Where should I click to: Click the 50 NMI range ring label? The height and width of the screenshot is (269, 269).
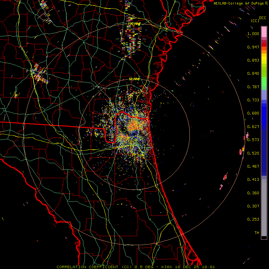[134, 79]
